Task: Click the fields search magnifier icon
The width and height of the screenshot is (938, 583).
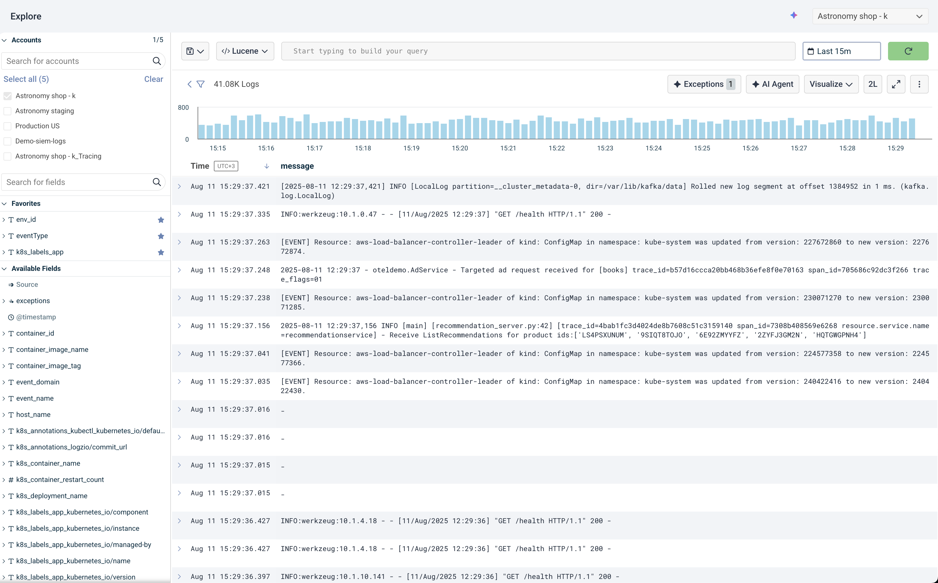Action: (157, 182)
